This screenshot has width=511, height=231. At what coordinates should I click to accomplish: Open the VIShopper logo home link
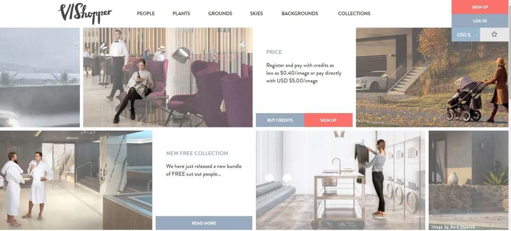tap(85, 13)
